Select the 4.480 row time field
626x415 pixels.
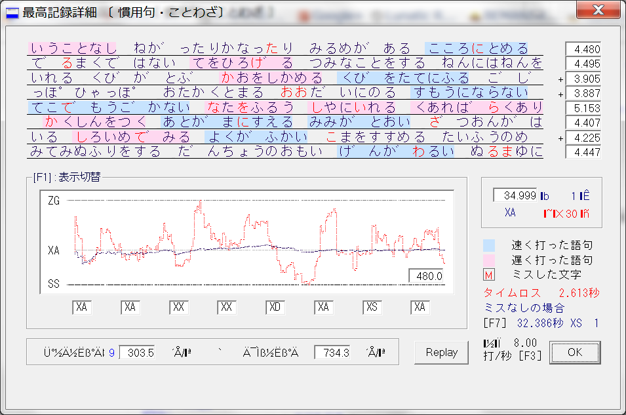click(583, 49)
